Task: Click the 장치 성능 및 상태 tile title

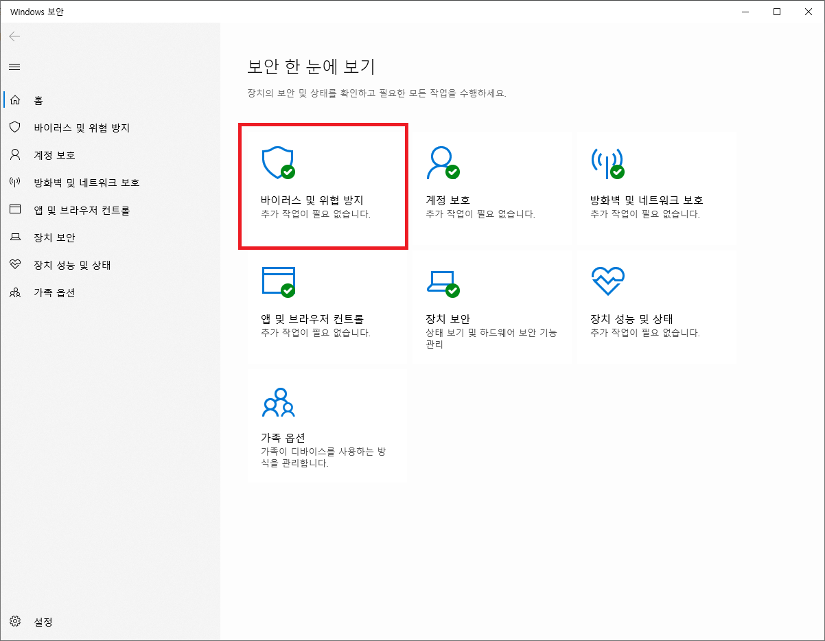Action: 631,319
